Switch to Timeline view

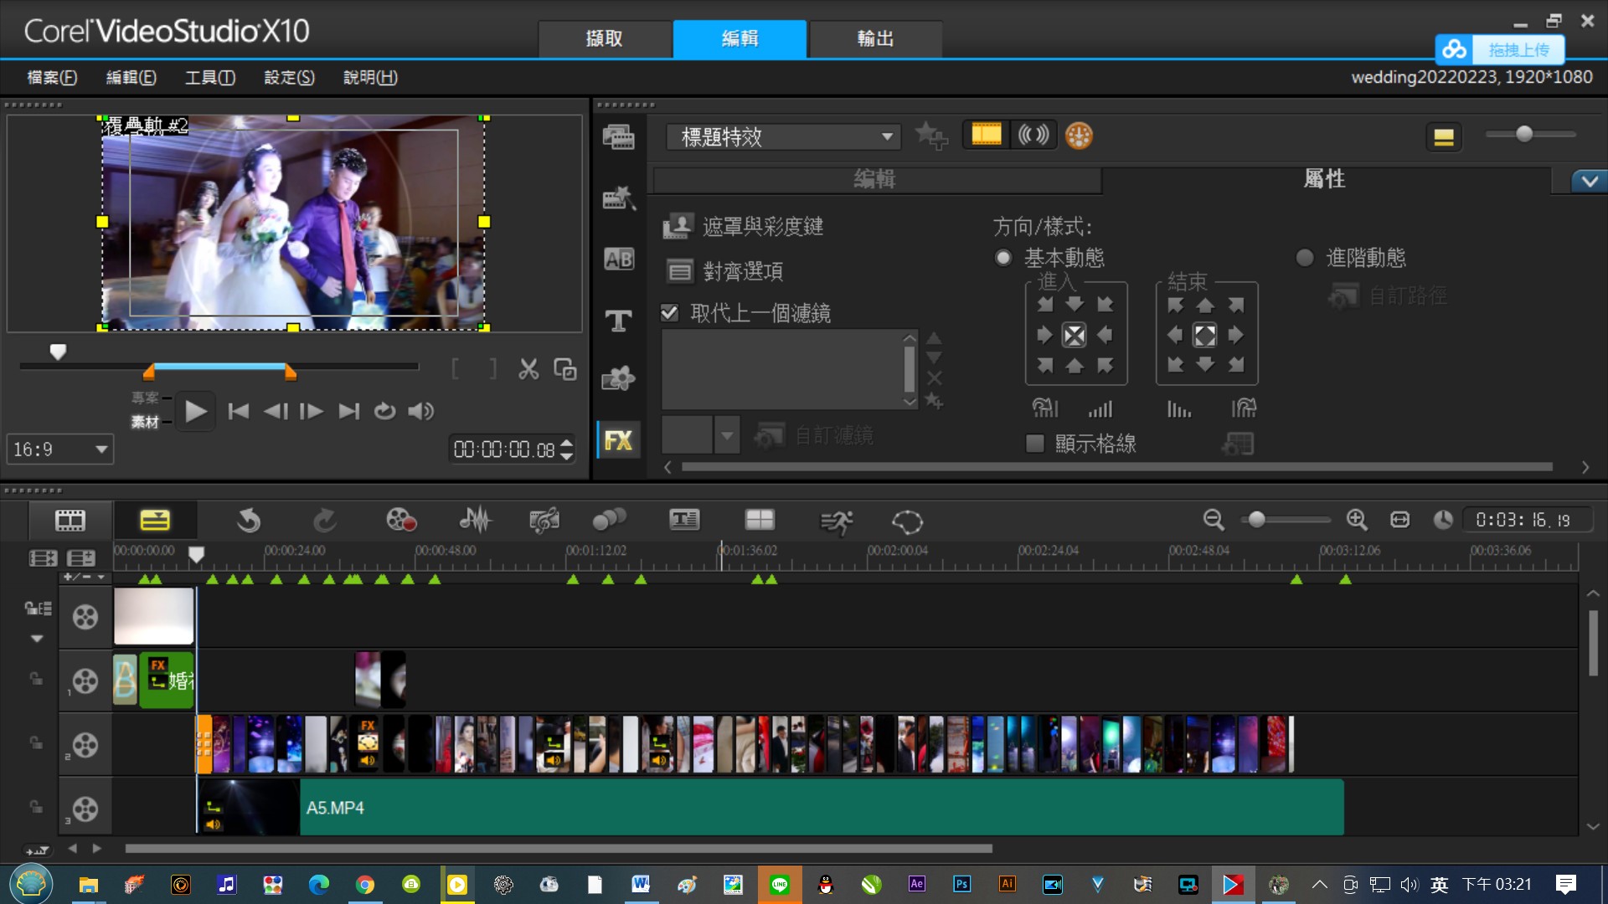pyautogui.click(x=155, y=521)
